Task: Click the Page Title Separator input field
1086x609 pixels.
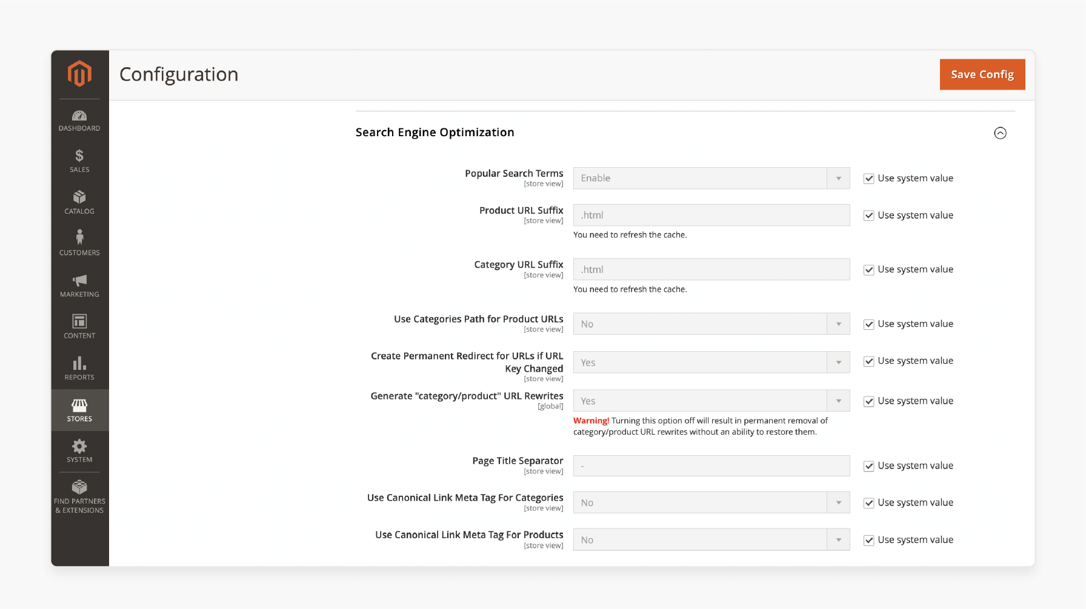Action: pyautogui.click(x=711, y=466)
